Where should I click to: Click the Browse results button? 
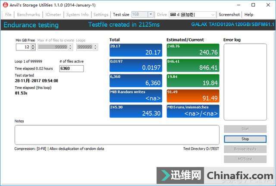(x=245, y=149)
